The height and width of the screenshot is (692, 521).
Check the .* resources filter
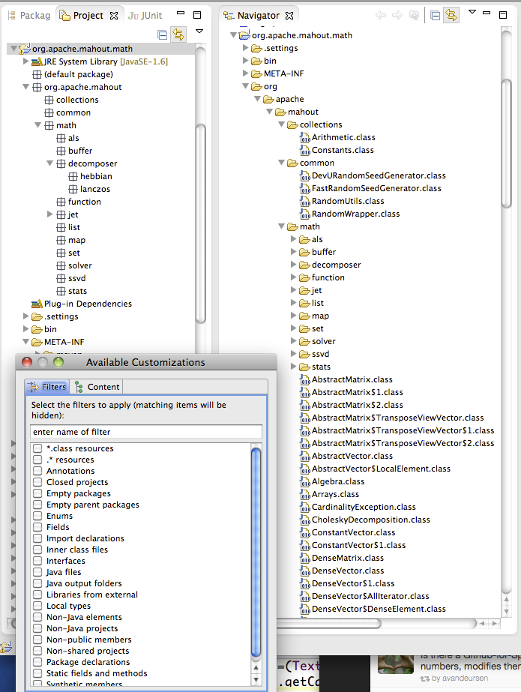point(38,460)
